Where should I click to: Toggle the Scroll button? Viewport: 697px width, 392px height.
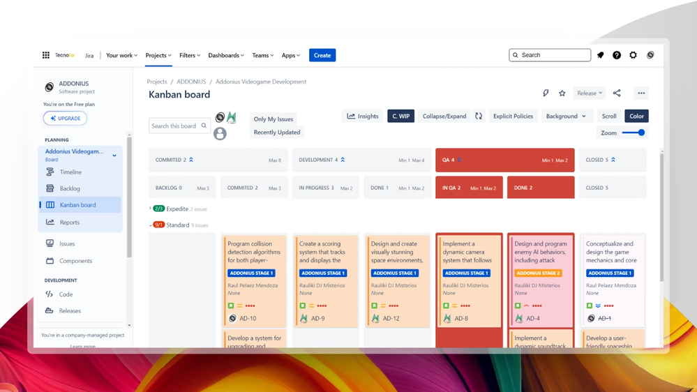point(609,116)
